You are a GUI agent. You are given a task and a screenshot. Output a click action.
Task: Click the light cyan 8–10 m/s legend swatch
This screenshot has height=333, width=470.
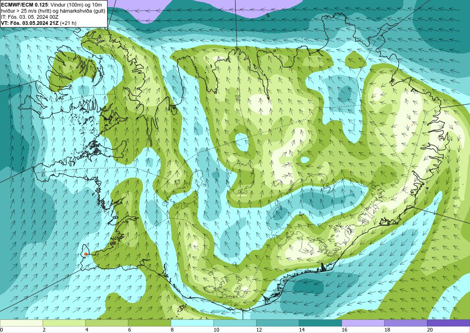pos(192,323)
